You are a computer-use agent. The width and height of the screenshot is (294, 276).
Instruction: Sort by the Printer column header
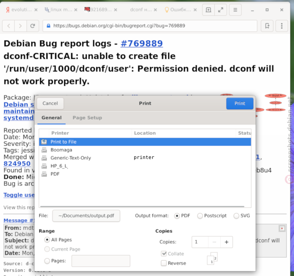(90, 133)
